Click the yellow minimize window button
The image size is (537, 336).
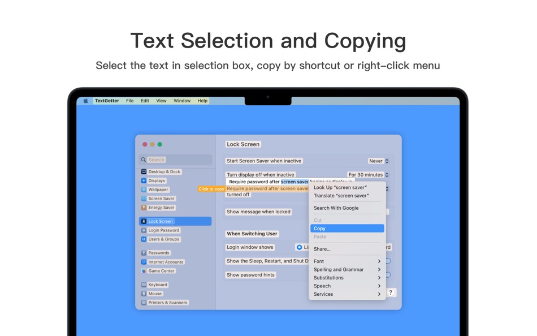(153, 144)
